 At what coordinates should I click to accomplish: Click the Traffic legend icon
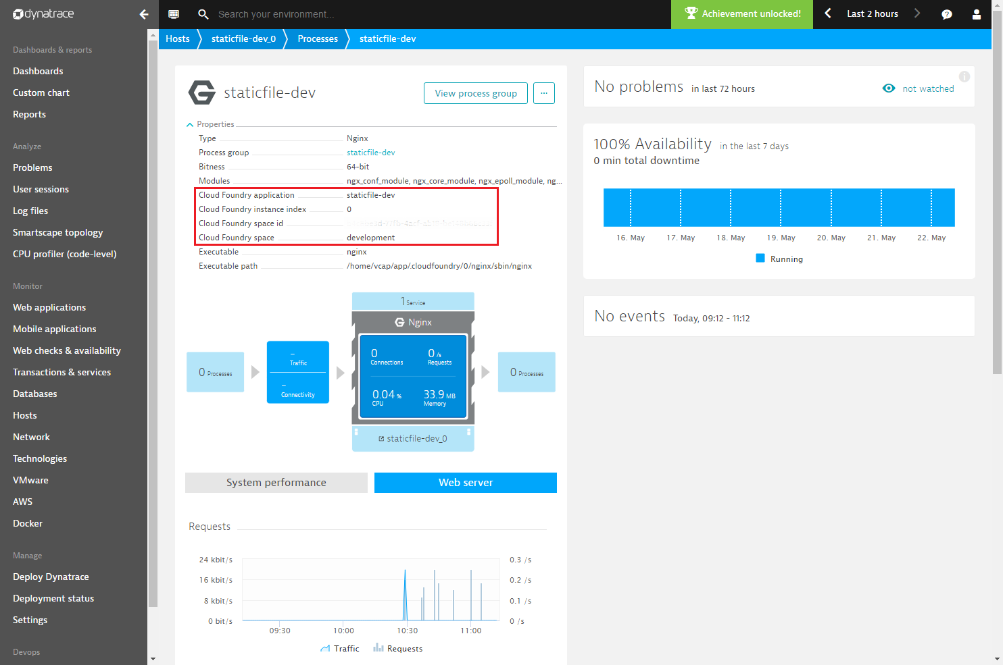tap(325, 648)
